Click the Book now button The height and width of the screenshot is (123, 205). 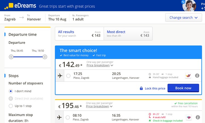point(183,88)
